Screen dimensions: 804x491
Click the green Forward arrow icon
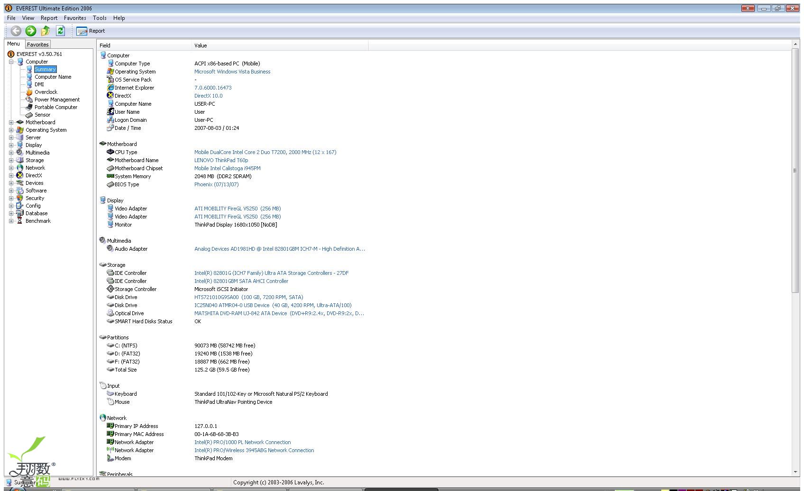(x=31, y=31)
